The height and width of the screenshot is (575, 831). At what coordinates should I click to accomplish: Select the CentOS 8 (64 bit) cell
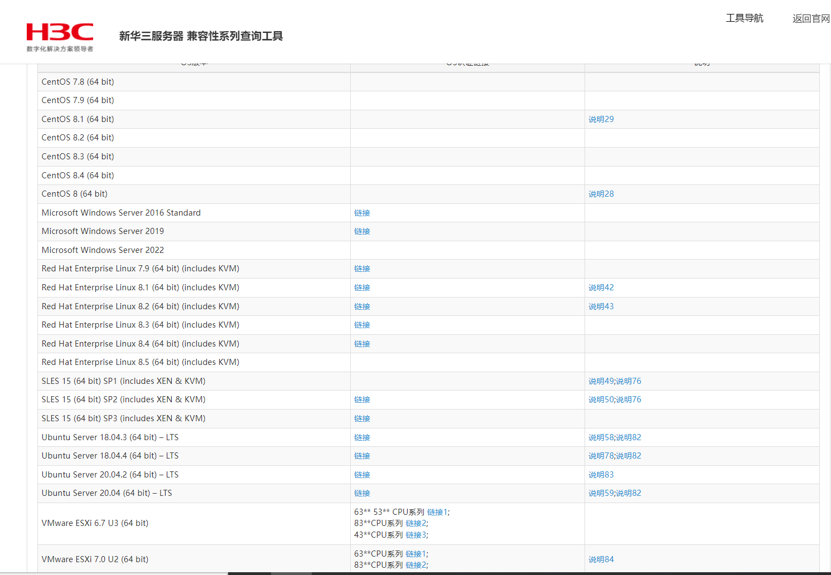coord(194,194)
